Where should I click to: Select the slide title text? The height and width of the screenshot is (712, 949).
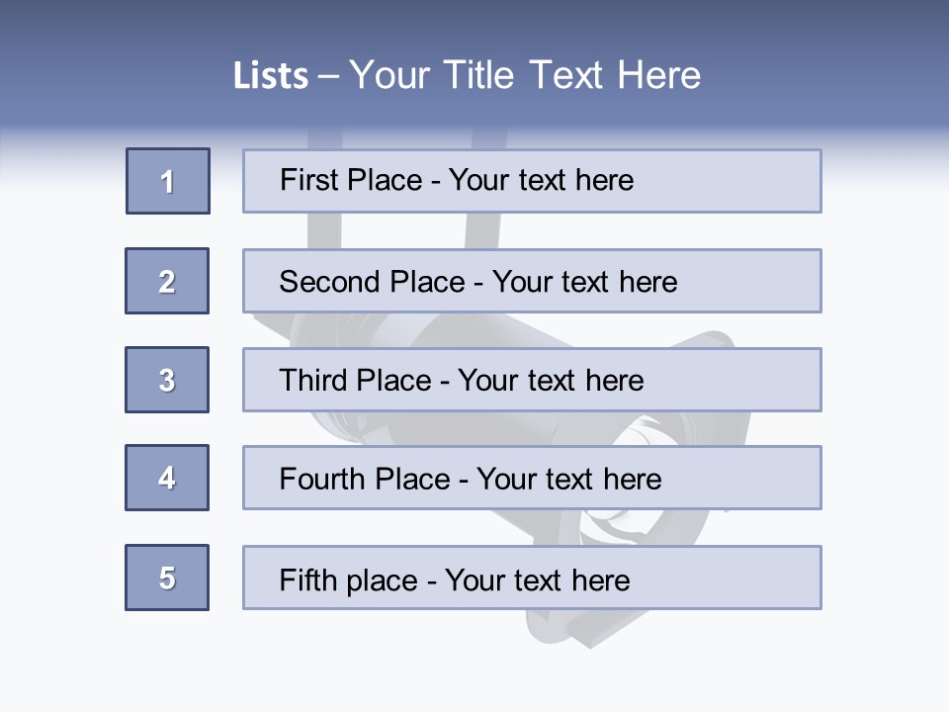tap(467, 75)
